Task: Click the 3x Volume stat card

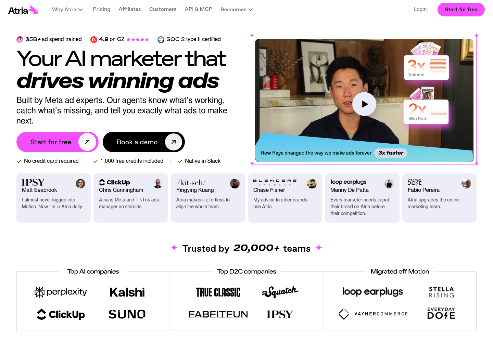Action: pyautogui.click(x=426, y=67)
